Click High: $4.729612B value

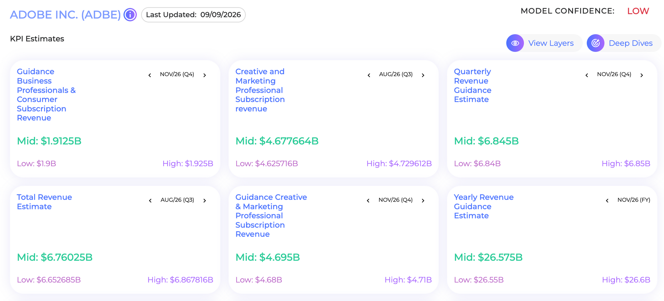(399, 163)
